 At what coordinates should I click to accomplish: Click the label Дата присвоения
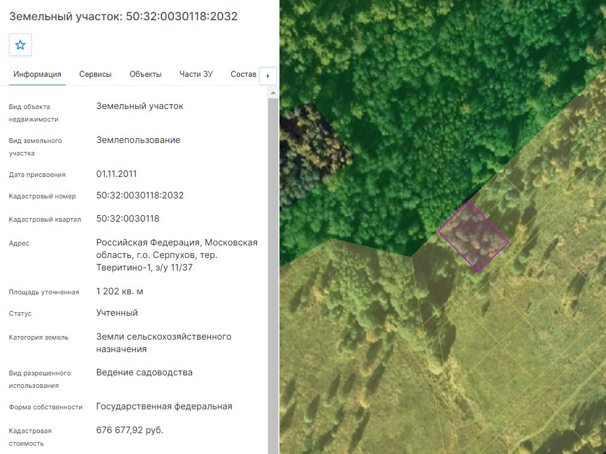pyautogui.click(x=37, y=175)
